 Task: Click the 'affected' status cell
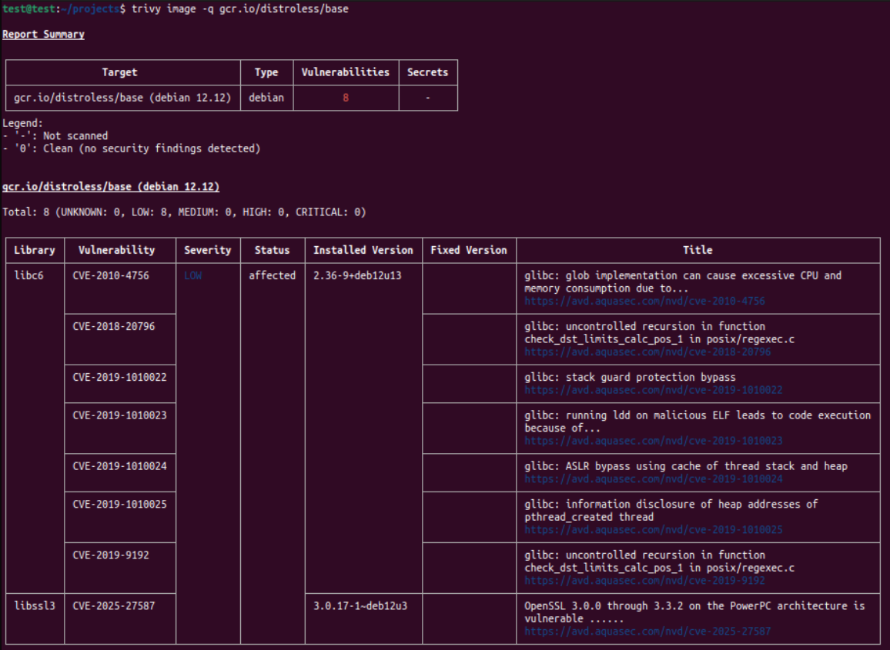click(x=272, y=275)
